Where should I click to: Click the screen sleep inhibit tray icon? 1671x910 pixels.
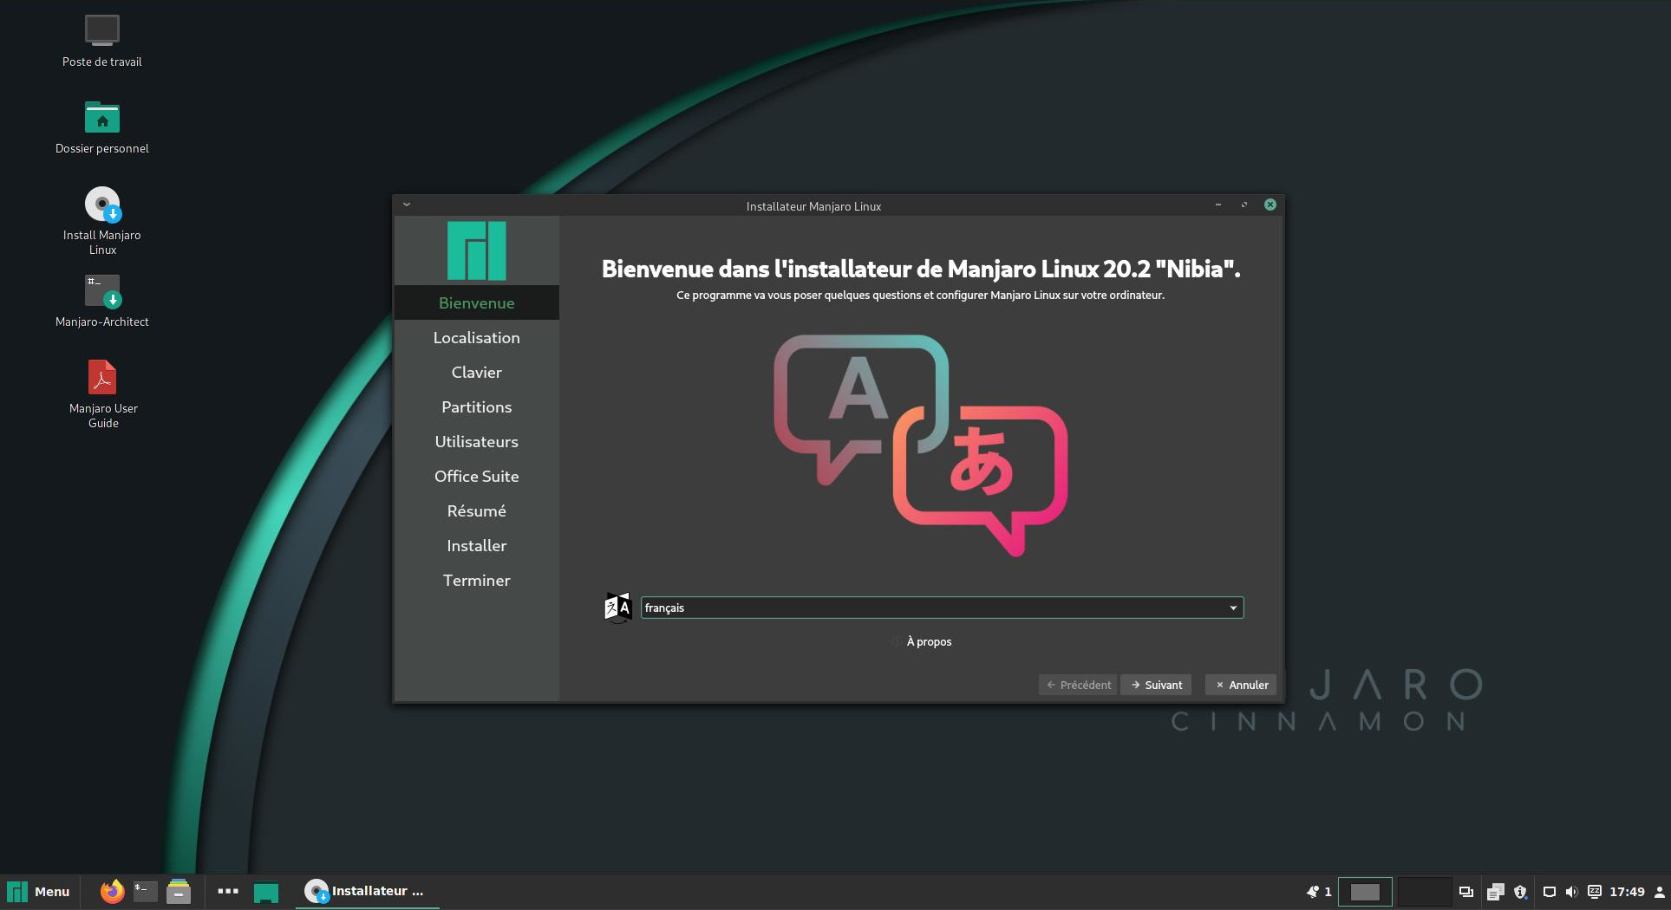[x=1595, y=892]
